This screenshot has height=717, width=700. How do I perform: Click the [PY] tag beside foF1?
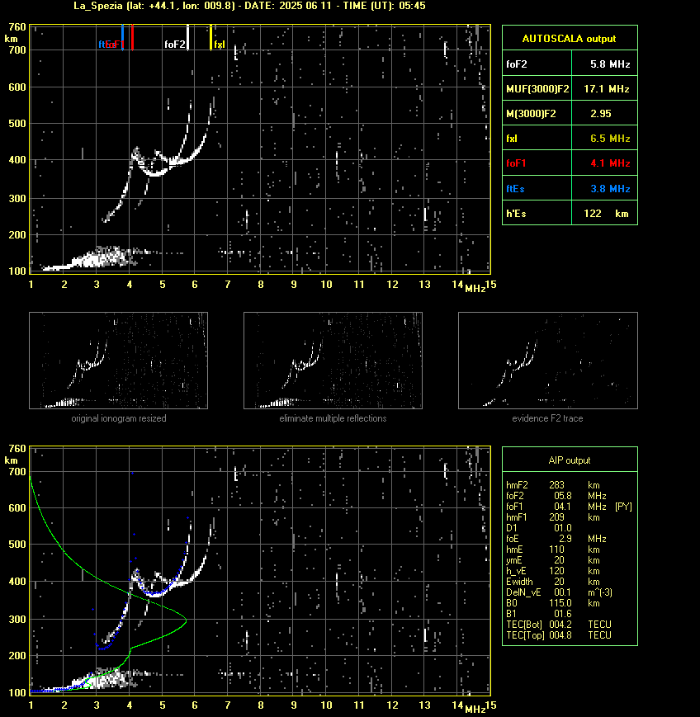(x=623, y=507)
